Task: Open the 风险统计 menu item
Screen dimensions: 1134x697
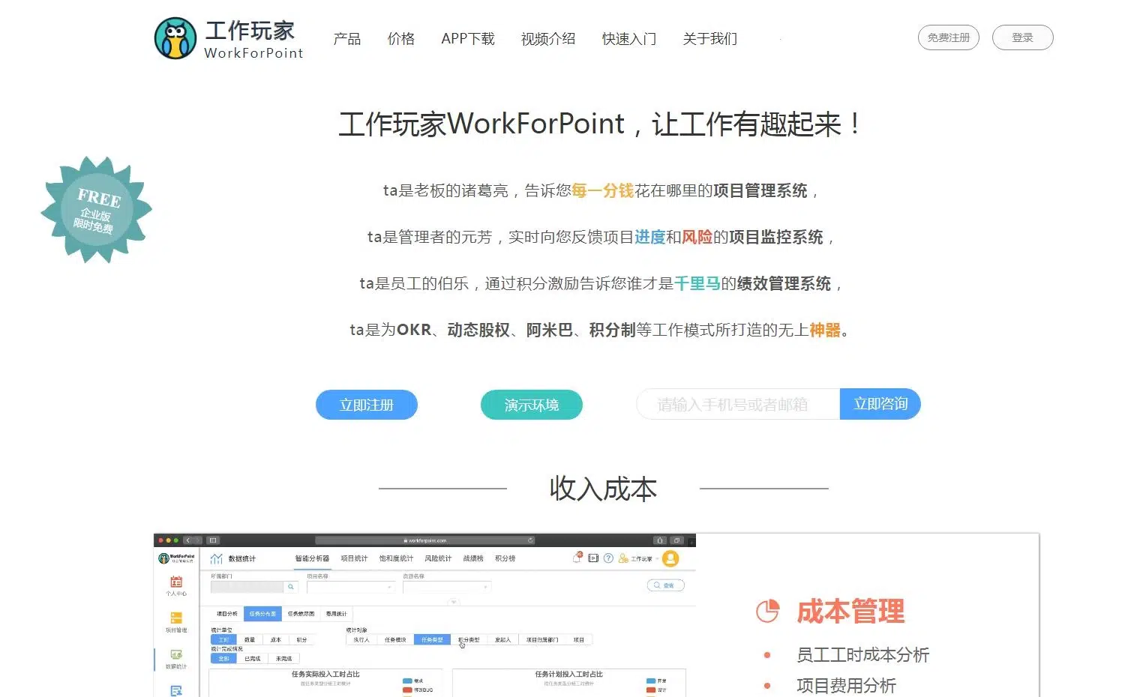Action: 438,558
